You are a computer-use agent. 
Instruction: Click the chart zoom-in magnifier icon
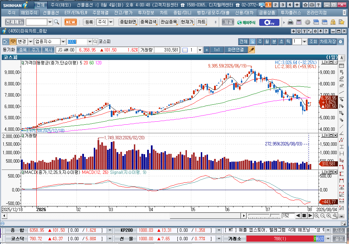coord(316,216)
